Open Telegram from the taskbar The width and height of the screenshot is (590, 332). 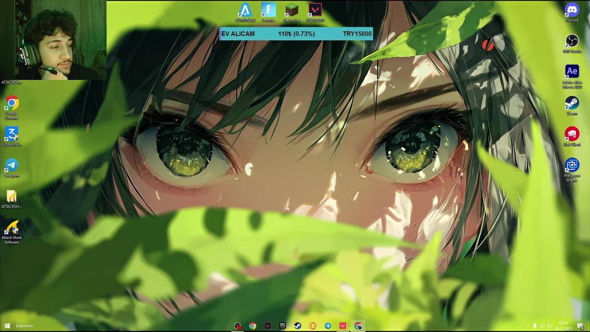(328, 326)
